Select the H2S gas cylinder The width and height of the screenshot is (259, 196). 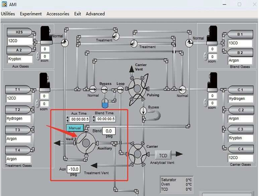tap(19, 32)
